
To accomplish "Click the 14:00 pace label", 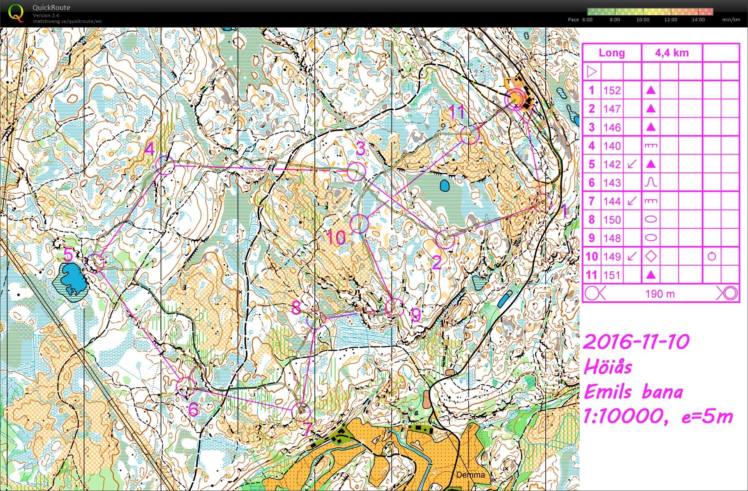I will pyautogui.click(x=698, y=20).
